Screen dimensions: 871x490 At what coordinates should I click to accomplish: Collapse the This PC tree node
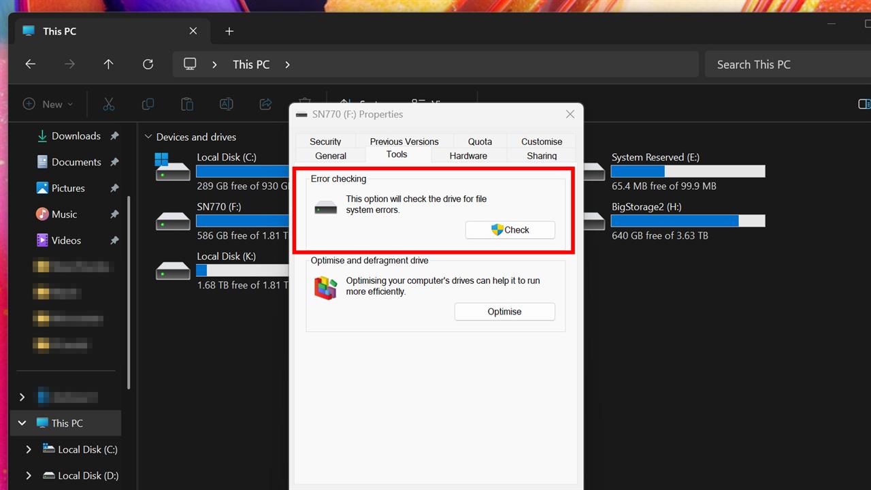pos(22,423)
